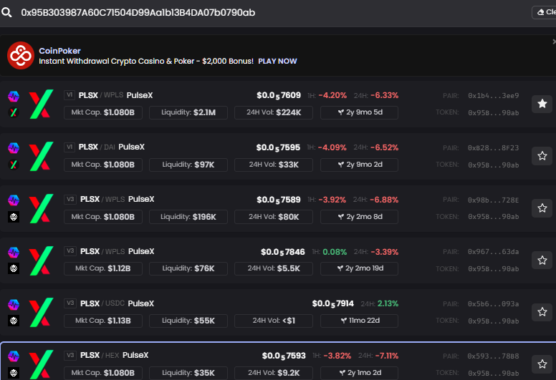
Task: Click the age sprout icon beside 2y 9mo 5d
Action: pos(341,112)
